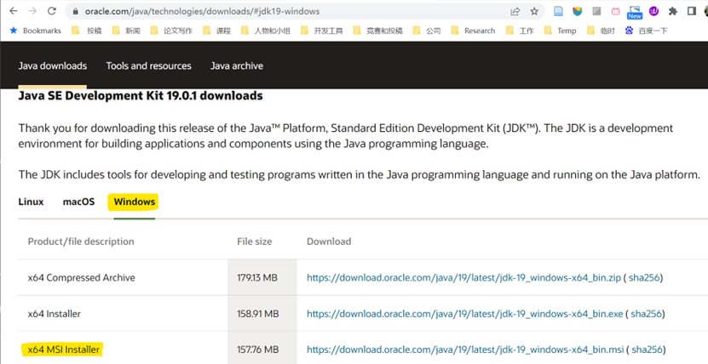The width and height of the screenshot is (708, 364).
Task: Open the 公司 bookmark folder
Action: pos(427,31)
